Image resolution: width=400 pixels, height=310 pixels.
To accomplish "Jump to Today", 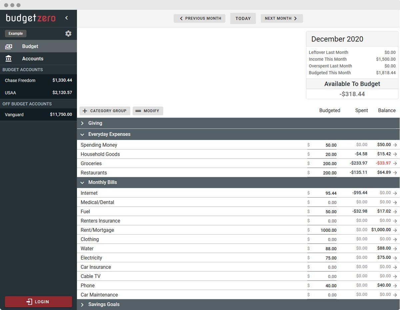I will pyautogui.click(x=243, y=18).
